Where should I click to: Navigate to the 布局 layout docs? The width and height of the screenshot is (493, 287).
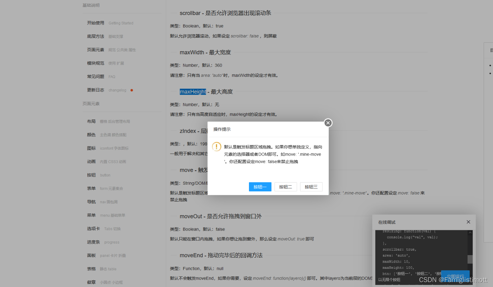[x=91, y=121]
